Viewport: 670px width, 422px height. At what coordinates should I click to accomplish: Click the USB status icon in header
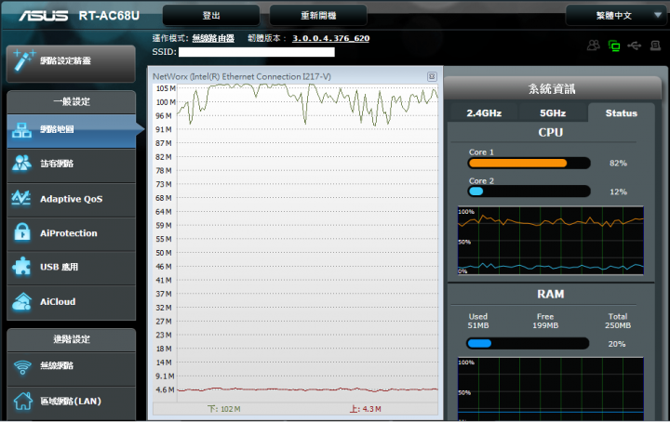tap(635, 46)
